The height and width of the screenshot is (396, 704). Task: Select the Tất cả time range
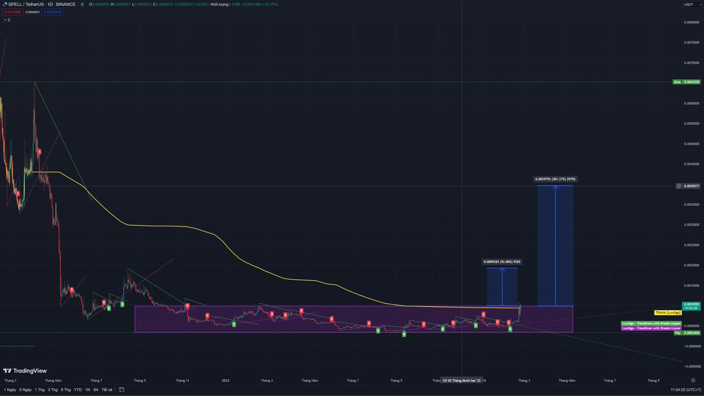click(107, 390)
